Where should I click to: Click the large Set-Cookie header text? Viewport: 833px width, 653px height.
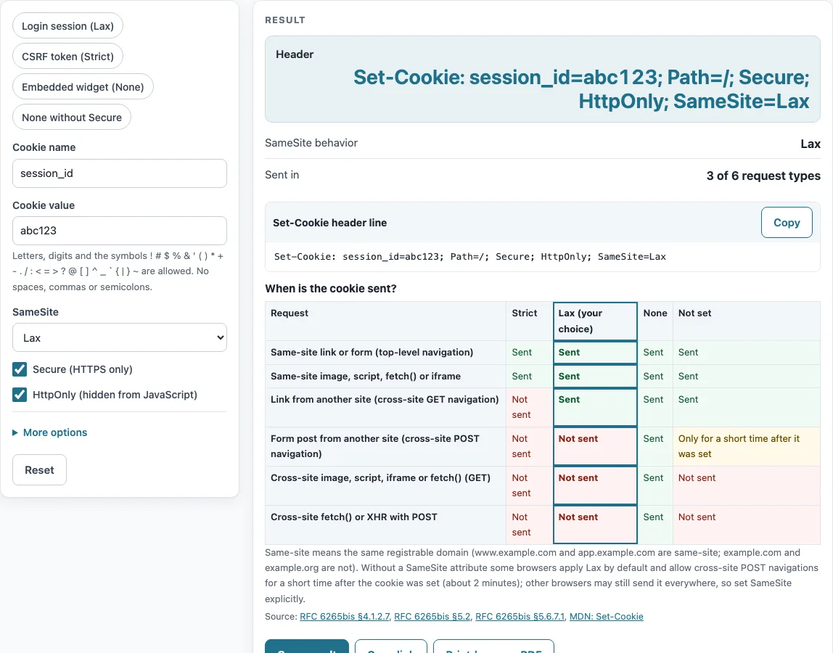click(x=581, y=89)
